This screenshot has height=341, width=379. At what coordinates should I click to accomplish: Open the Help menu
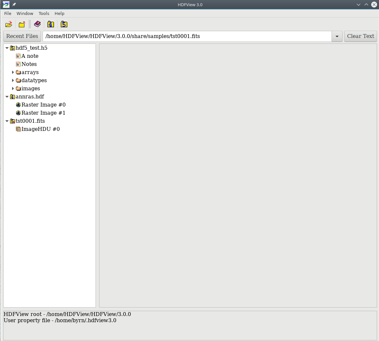coord(59,14)
